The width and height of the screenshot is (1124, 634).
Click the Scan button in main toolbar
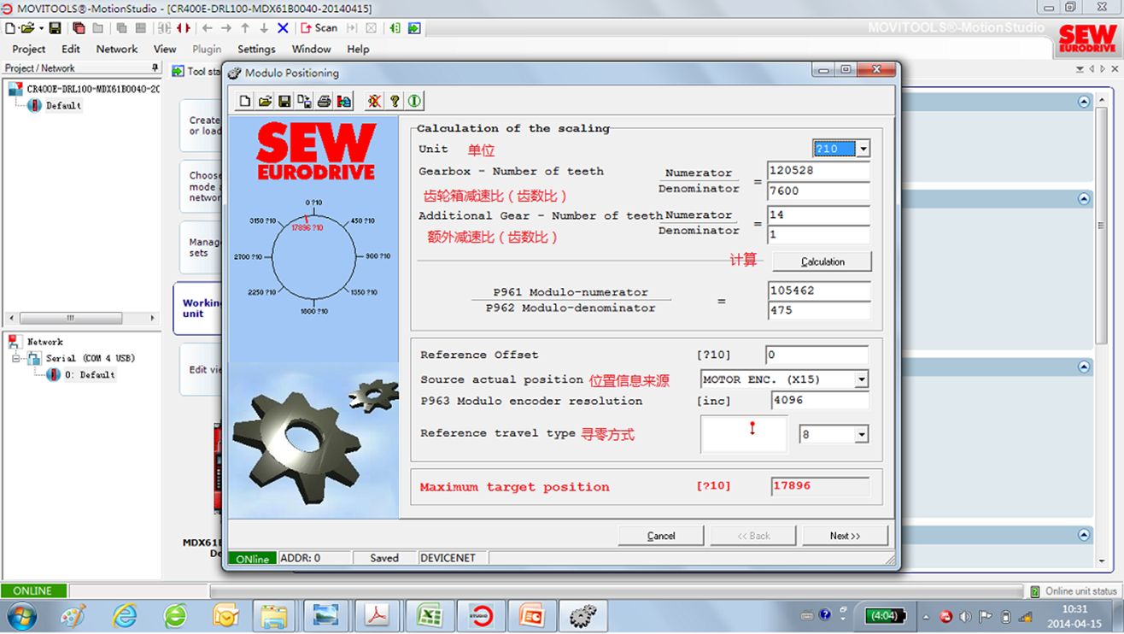[x=319, y=28]
